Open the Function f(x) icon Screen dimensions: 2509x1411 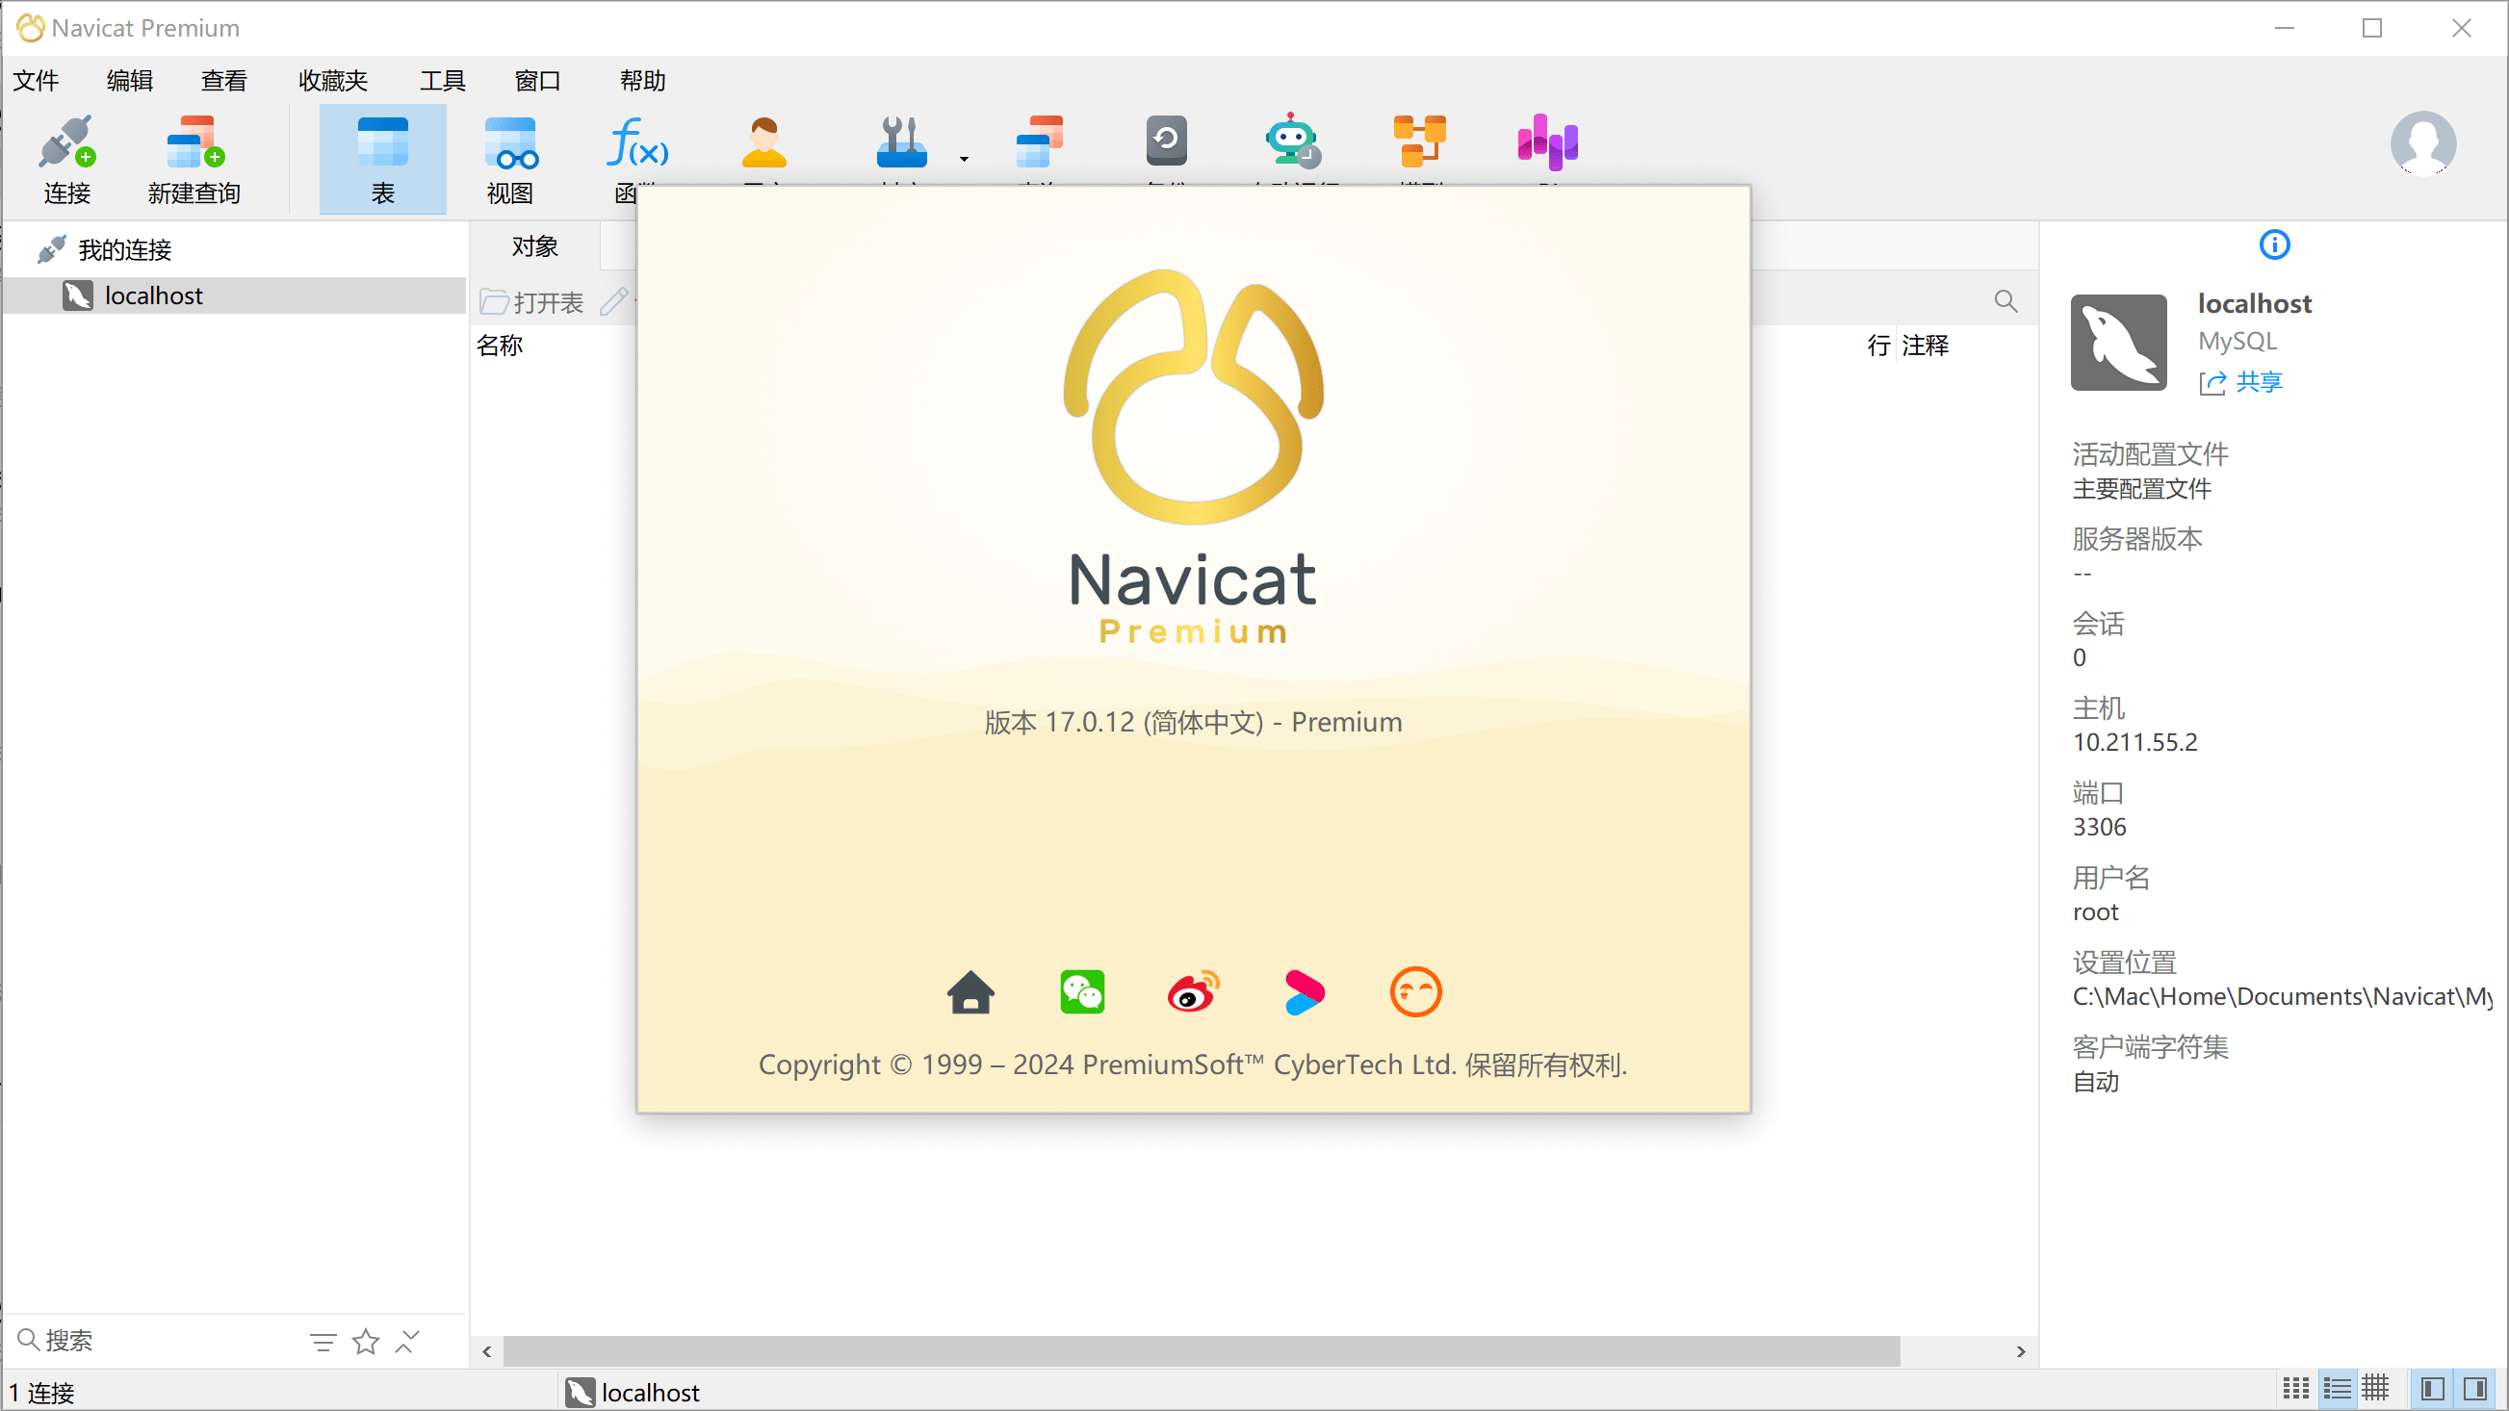(637, 144)
